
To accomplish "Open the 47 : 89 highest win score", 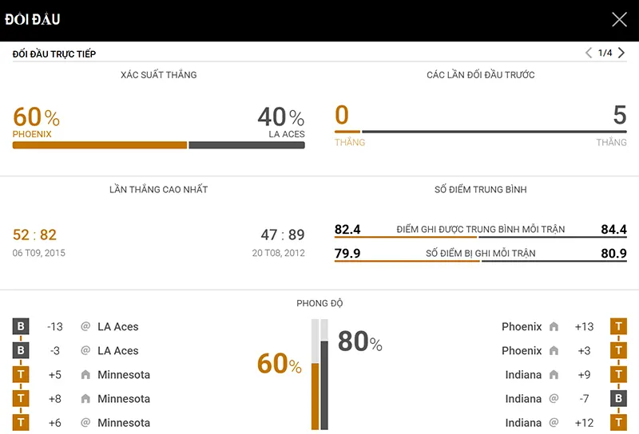I will pyautogui.click(x=283, y=235).
